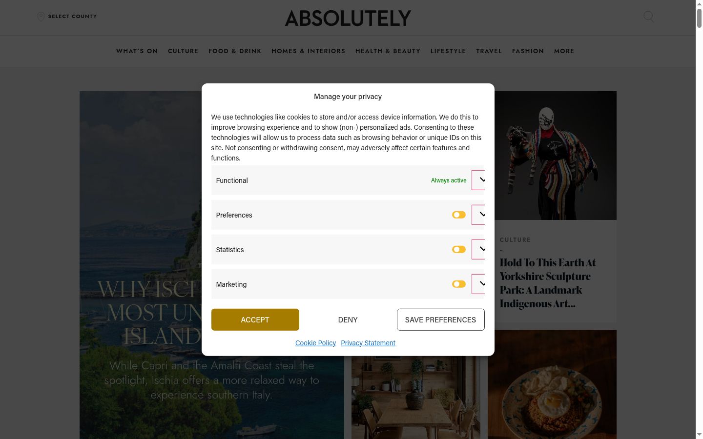This screenshot has height=439, width=703.
Task: Click the ABSOLUTELY logo
Action: [348, 18]
